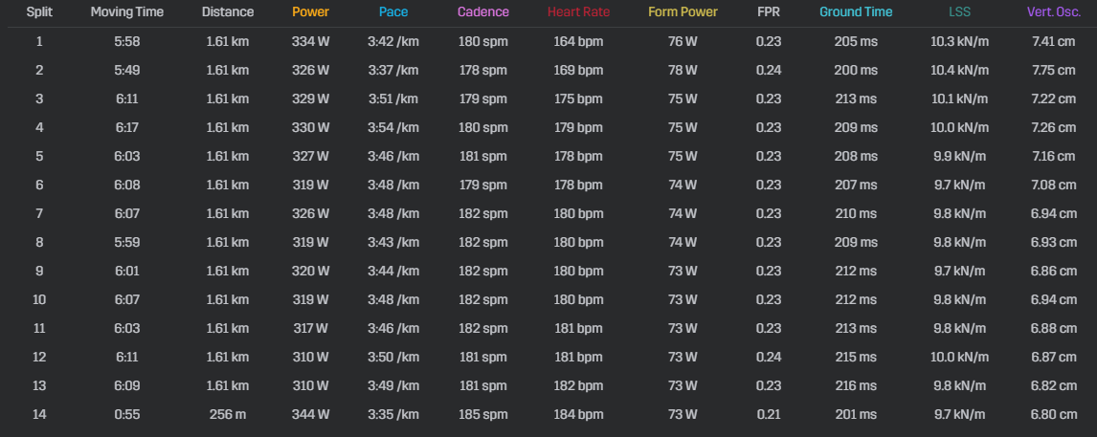Click the Pace column header
This screenshot has height=437, width=1097.
[393, 11]
